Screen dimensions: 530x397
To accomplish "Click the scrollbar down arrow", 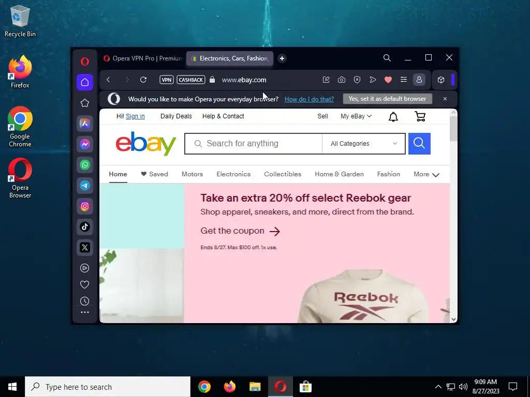I will pos(453,319).
